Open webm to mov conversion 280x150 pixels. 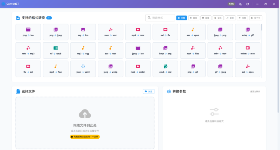tap(248, 50)
